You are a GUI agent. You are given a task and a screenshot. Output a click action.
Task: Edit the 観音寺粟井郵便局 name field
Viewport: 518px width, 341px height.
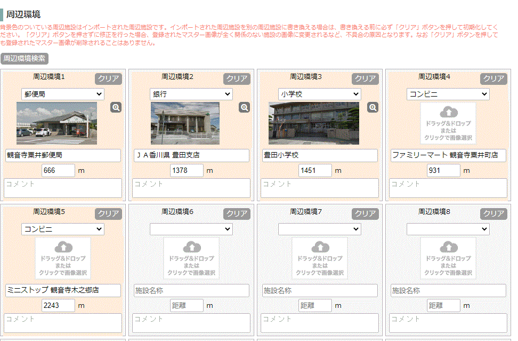click(63, 155)
